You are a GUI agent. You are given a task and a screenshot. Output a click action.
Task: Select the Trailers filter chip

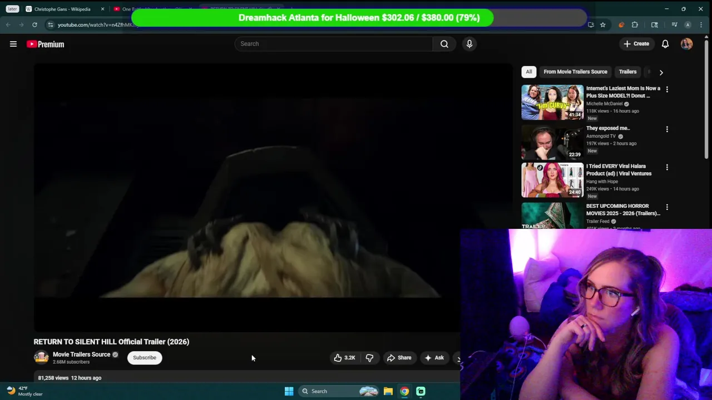click(627, 72)
